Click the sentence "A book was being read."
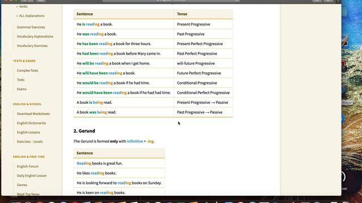Viewport: 362px width, 203px height. coord(96,112)
